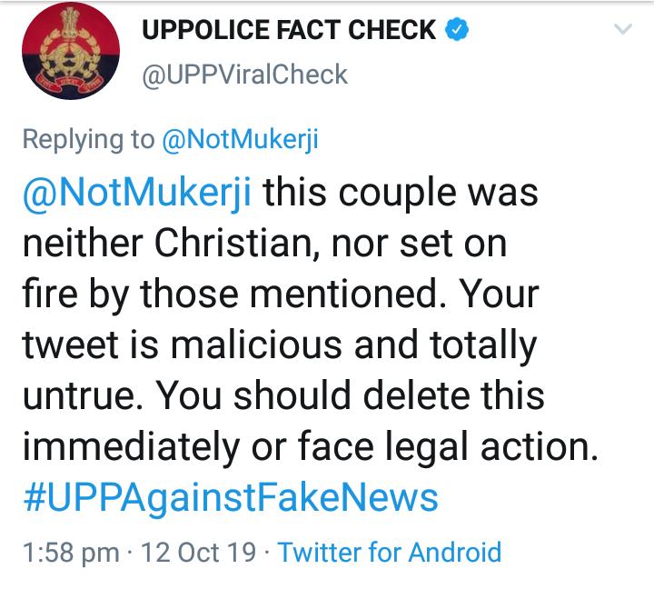This screenshot has width=654, height=589.
Task: Click the blue verified badge icon
Action: [457, 29]
